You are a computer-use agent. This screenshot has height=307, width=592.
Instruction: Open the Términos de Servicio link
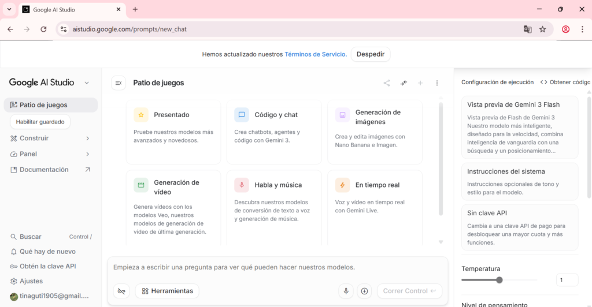click(x=316, y=54)
